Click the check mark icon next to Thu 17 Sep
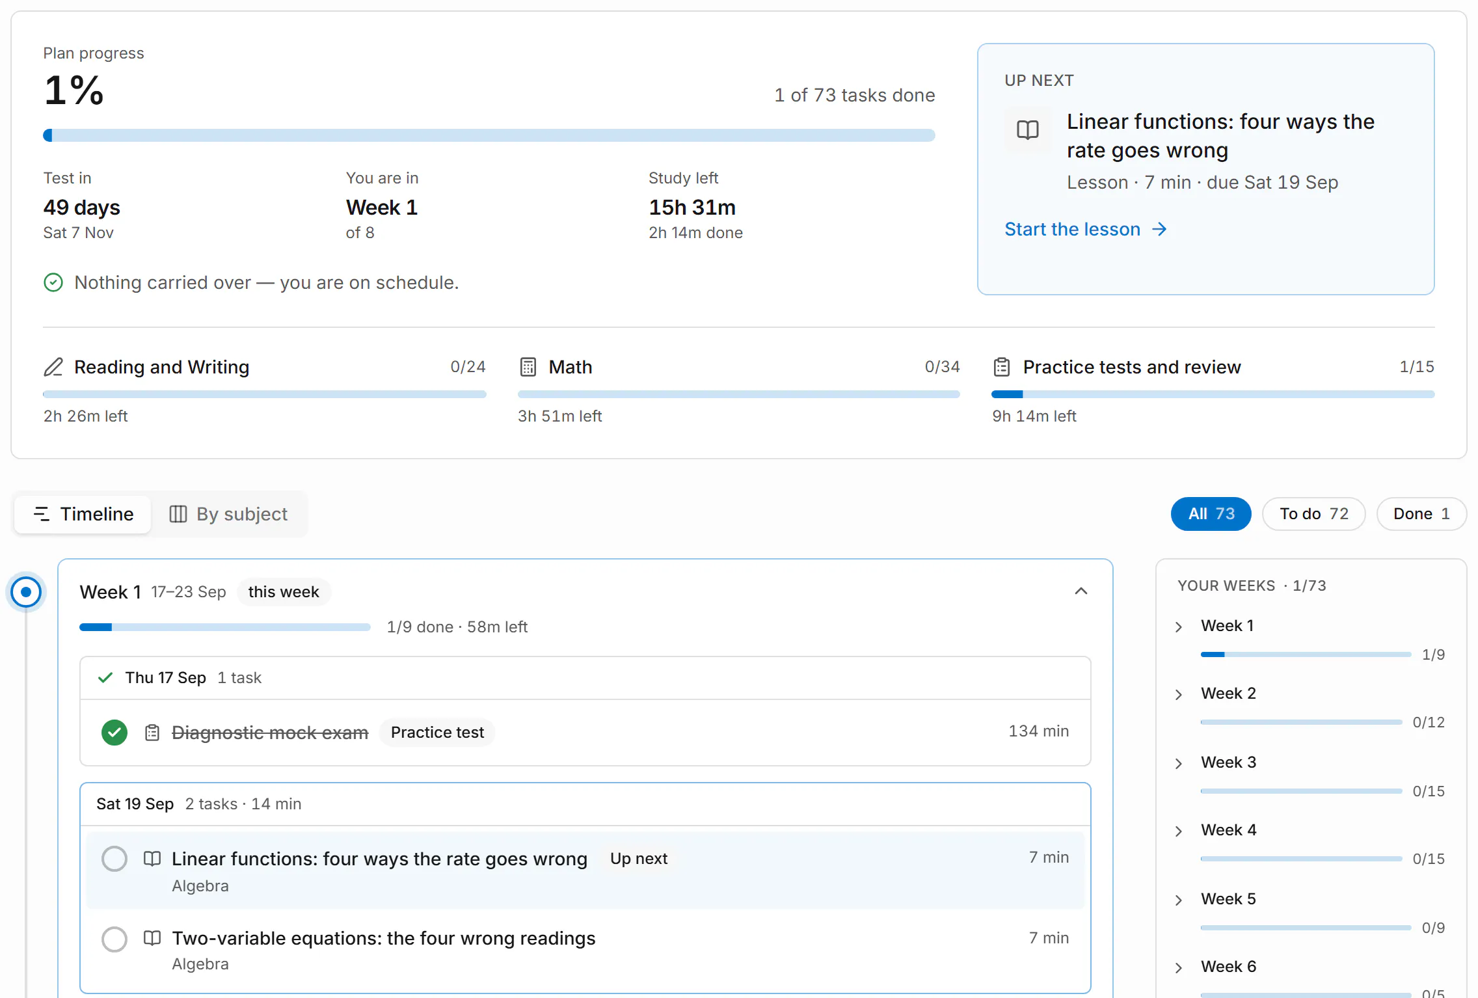This screenshot has height=998, width=1478. pos(105,678)
